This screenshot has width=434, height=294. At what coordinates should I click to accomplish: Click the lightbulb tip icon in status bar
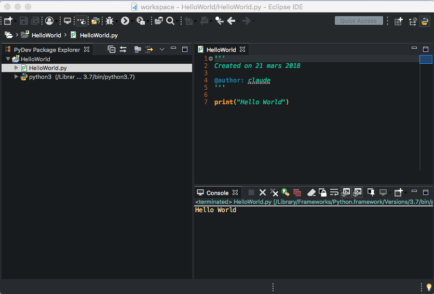click(429, 287)
